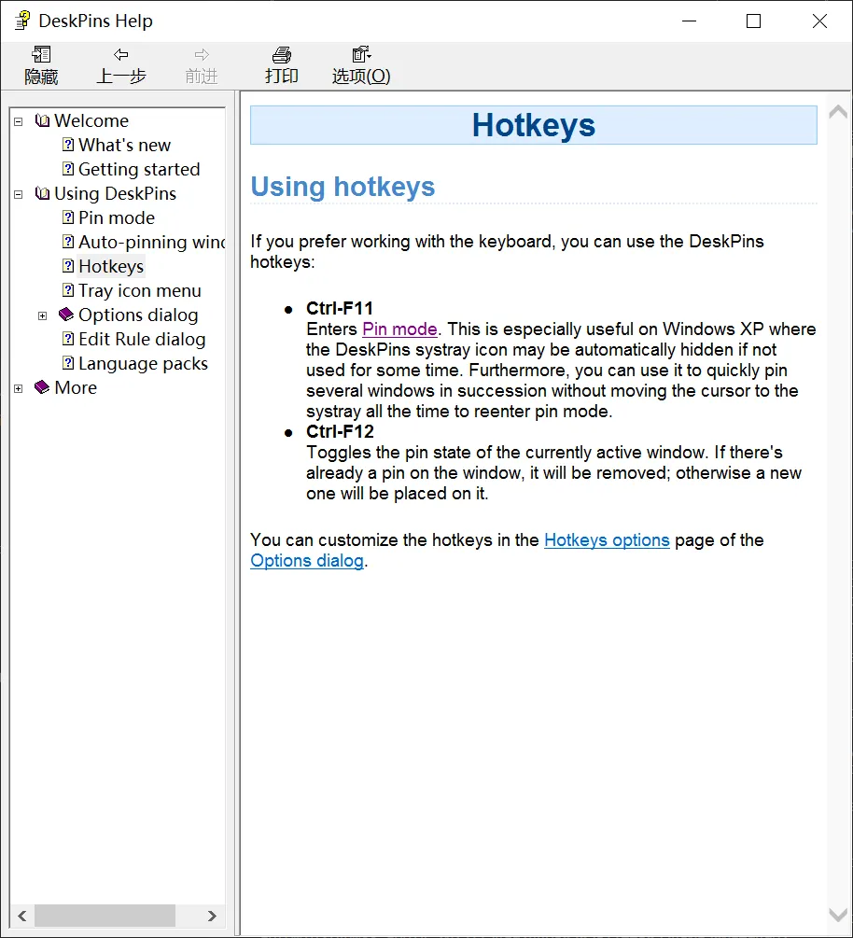Click the purple book icon beside More

[42, 387]
